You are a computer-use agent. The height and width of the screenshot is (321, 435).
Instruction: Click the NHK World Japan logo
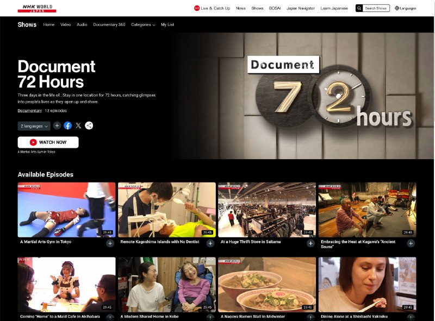tap(37, 8)
